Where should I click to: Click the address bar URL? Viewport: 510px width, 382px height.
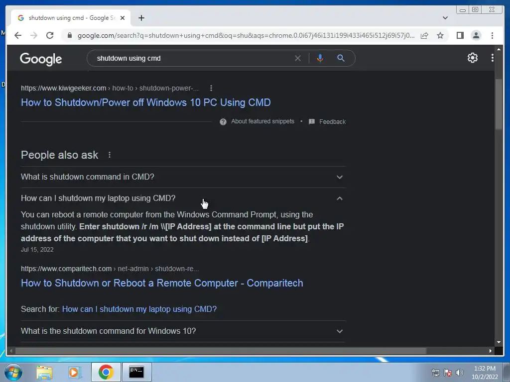[246, 35]
